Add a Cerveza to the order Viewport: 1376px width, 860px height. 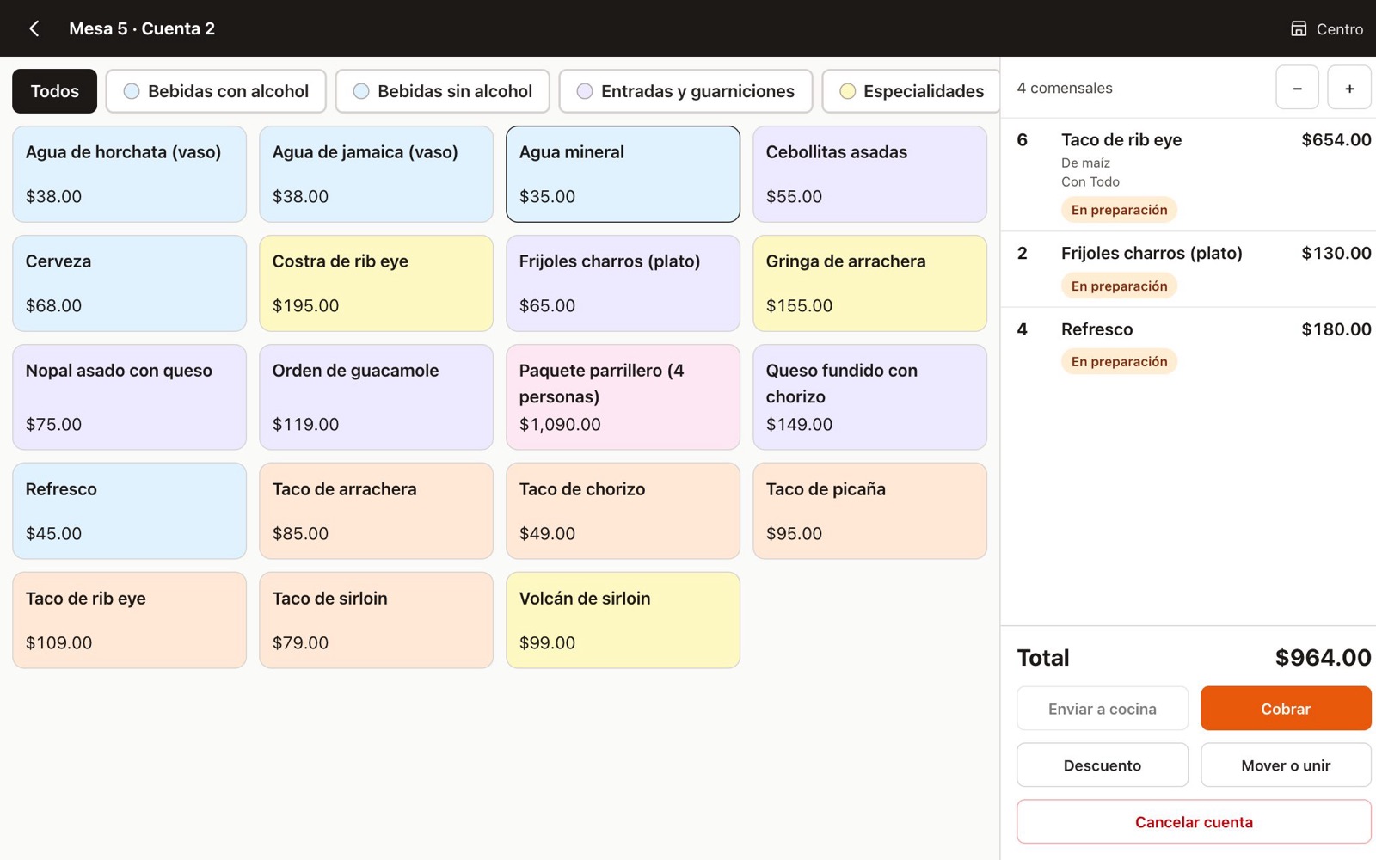click(129, 283)
